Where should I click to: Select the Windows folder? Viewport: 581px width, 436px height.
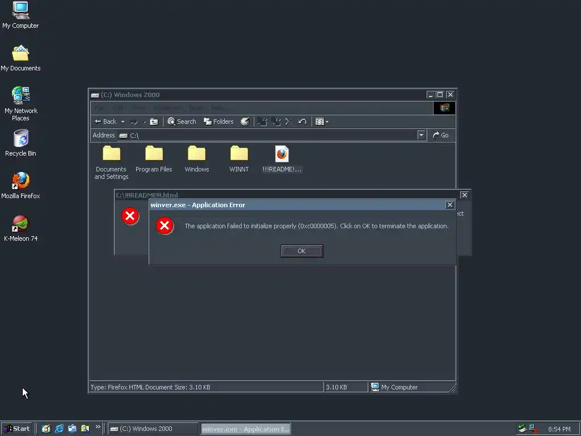tap(196, 159)
